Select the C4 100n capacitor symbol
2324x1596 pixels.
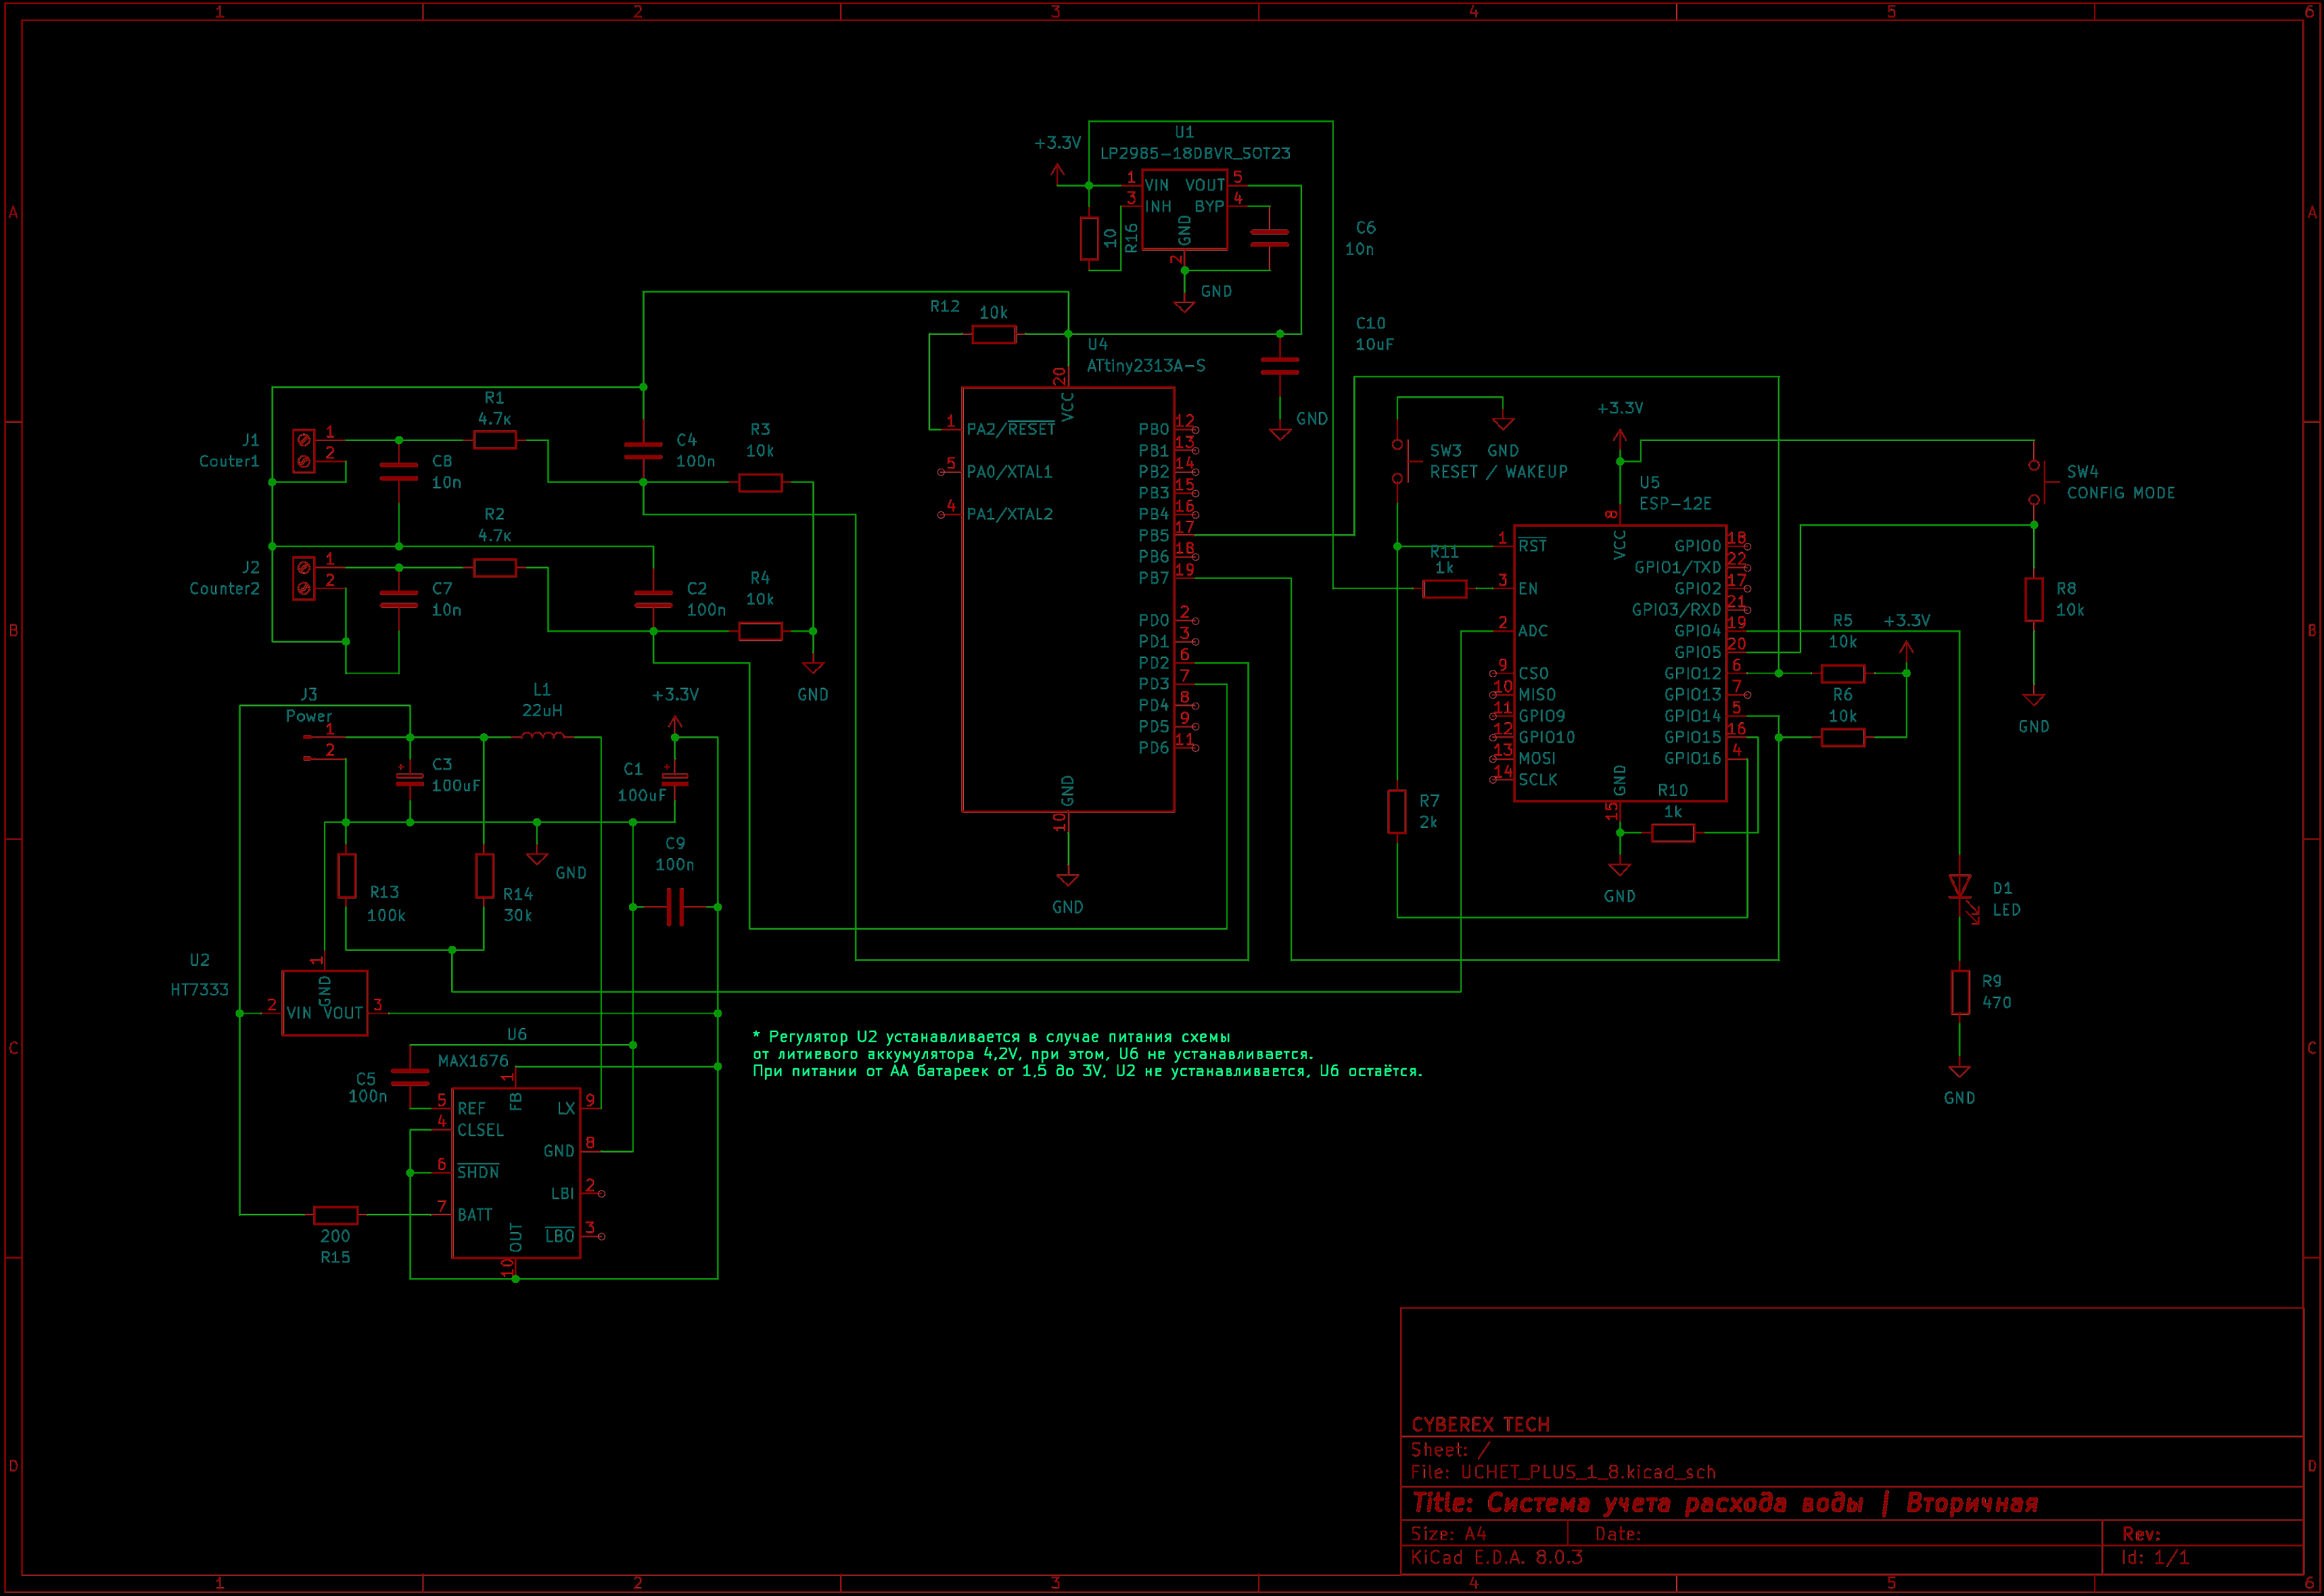click(x=643, y=451)
